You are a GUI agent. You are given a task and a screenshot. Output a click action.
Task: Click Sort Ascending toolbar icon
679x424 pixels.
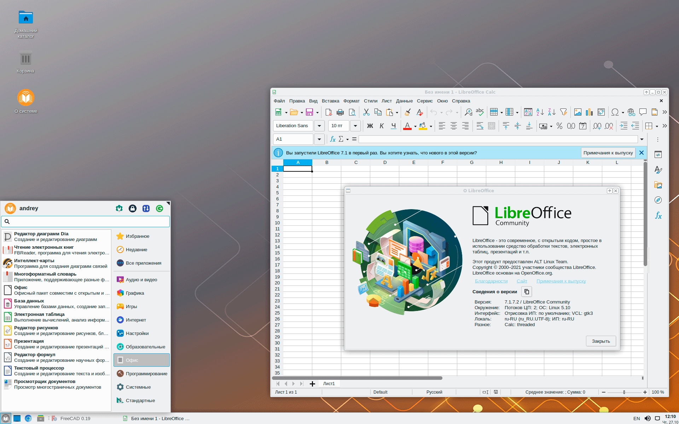540,112
